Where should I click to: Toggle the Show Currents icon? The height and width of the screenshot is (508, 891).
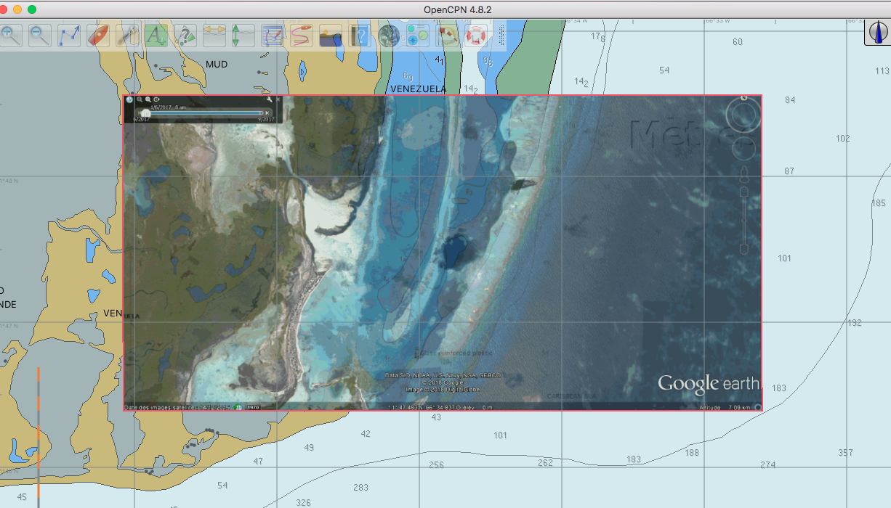[214, 36]
